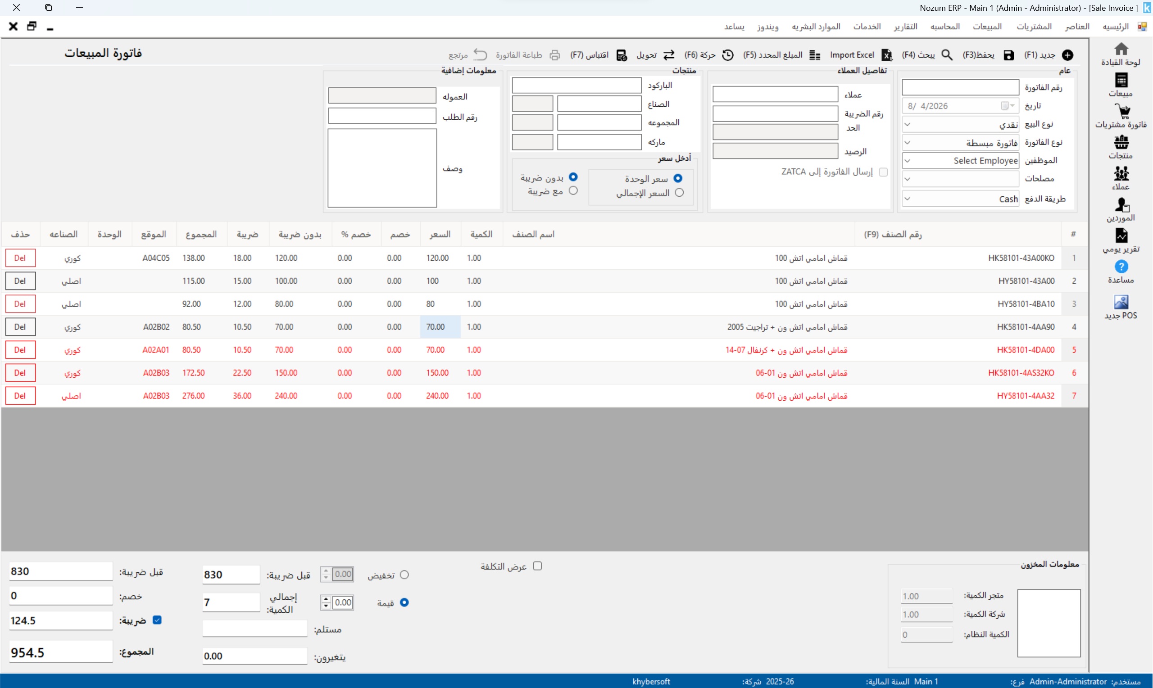The image size is (1153, 688).
Task: Open the الموردين suppliers sidebar icon
Action: point(1122,204)
